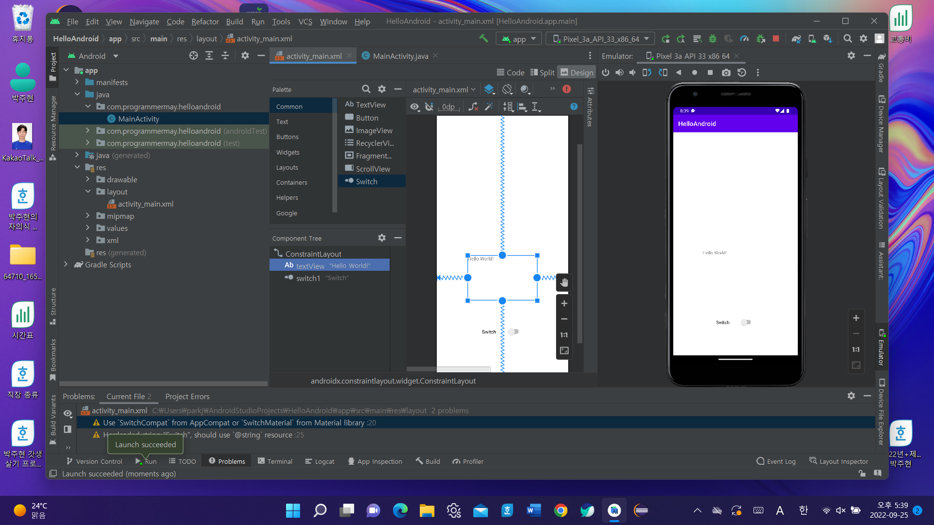Take emulator screenshot with camera icon
This screenshot has width=934, height=525.
click(726, 72)
